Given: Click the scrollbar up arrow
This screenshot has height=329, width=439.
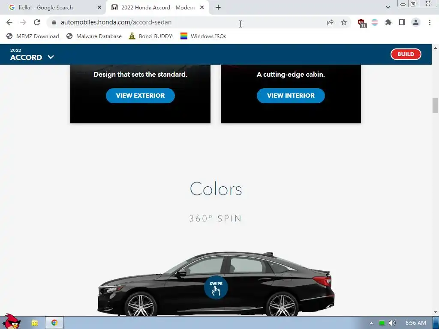Looking at the screenshot, I should [435, 48].
